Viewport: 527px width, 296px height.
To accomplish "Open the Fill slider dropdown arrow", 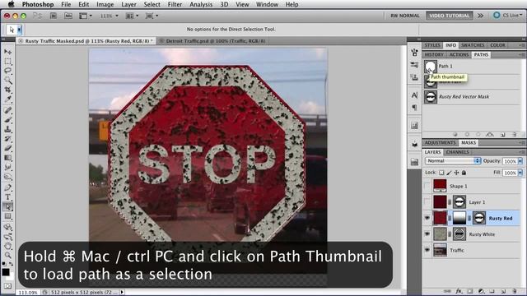I will click(520, 173).
